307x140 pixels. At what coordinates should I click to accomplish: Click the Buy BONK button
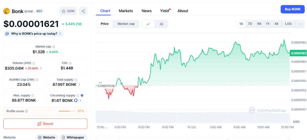[x=293, y=9]
